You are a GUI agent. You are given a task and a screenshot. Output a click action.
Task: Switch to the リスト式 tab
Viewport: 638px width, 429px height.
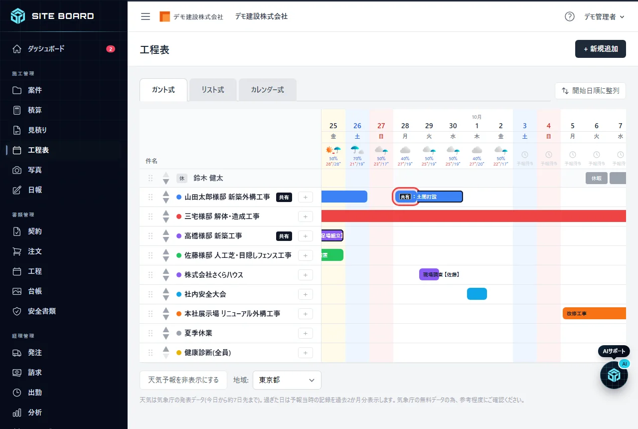pos(213,90)
